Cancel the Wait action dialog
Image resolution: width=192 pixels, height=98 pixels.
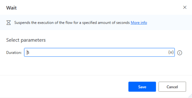click(172, 87)
